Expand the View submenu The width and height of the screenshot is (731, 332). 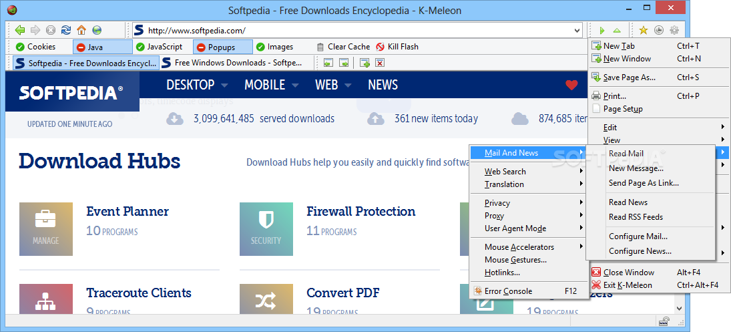tap(659, 140)
